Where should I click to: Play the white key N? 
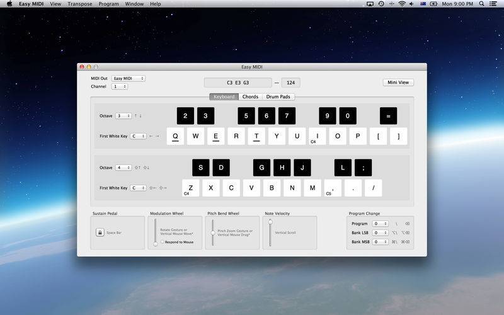coord(292,188)
